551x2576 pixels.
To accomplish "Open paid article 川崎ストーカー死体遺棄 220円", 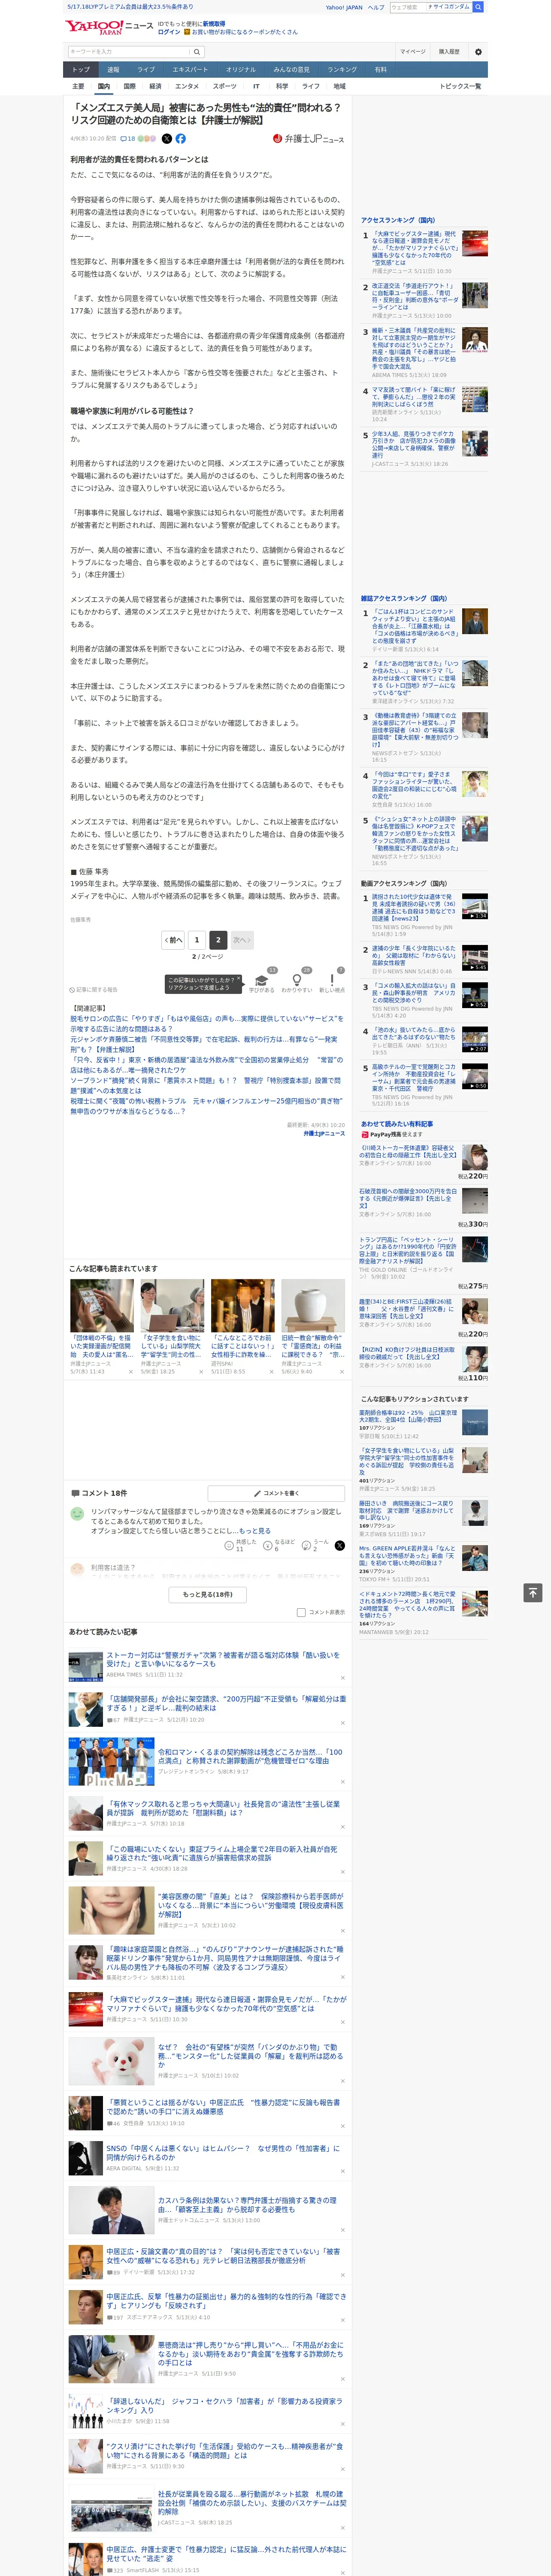I will [408, 1151].
